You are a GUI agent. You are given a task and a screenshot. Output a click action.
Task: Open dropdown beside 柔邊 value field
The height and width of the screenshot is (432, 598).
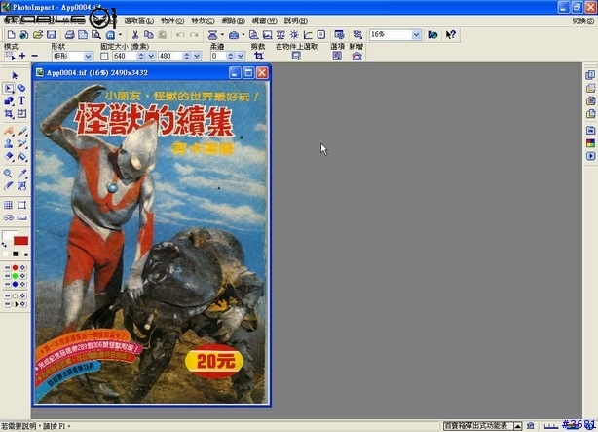click(241, 57)
